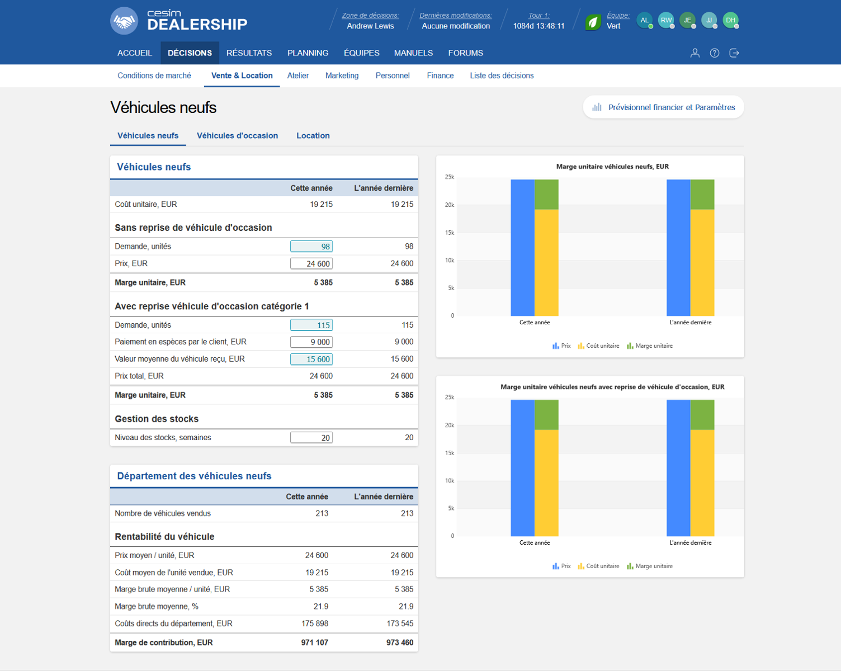
Task: Select the AL team member avatar
Action: click(x=645, y=20)
